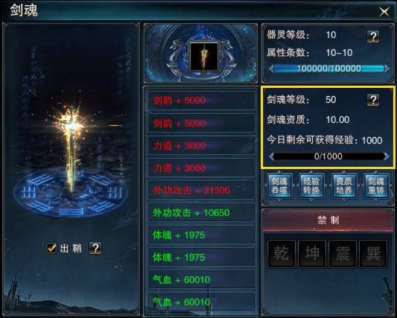Viewport: 397px width, 318px height.
Task: Click the 剑魂吞噬 button
Action: (279, 186)
